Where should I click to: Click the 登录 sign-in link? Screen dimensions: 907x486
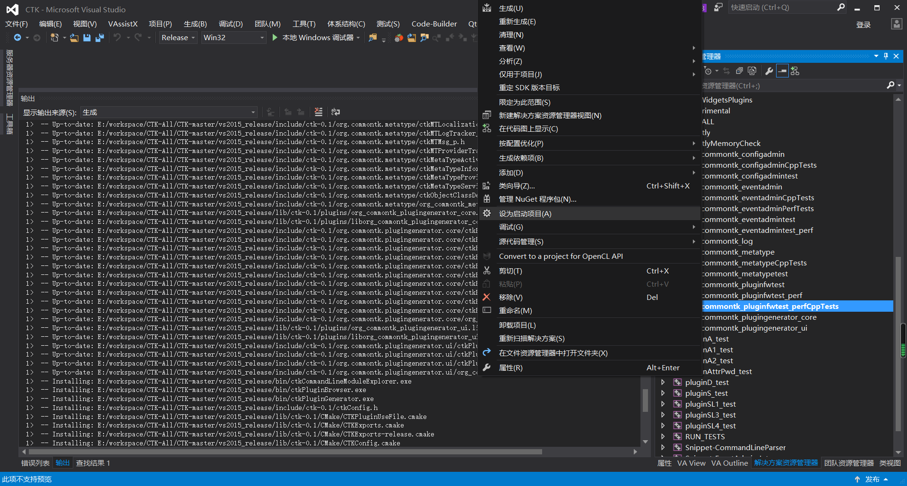(x=863, y=25)
